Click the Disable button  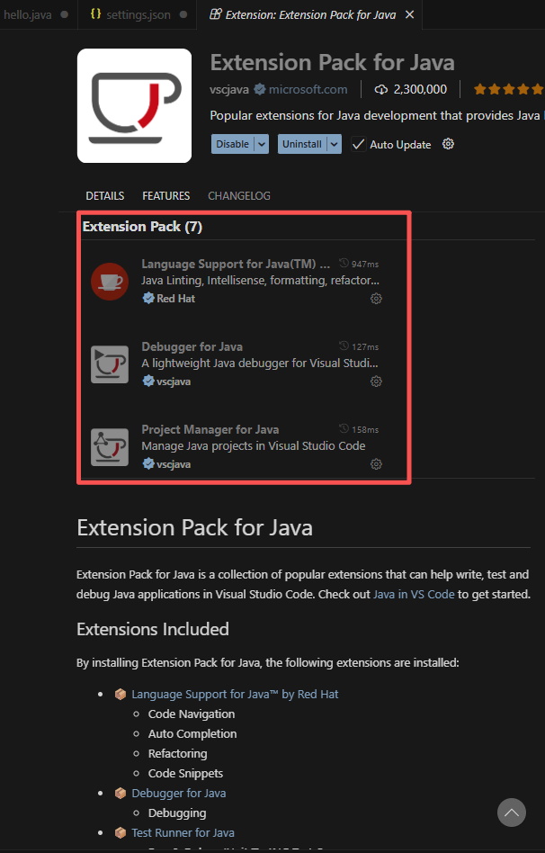233,144
